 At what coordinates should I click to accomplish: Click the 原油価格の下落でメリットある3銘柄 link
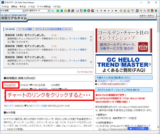point(114,81)
